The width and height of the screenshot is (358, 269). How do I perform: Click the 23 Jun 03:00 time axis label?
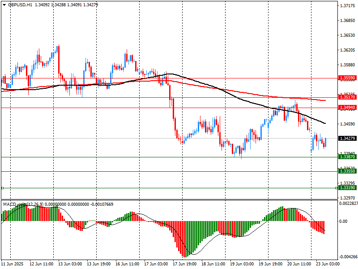[328, 264]
